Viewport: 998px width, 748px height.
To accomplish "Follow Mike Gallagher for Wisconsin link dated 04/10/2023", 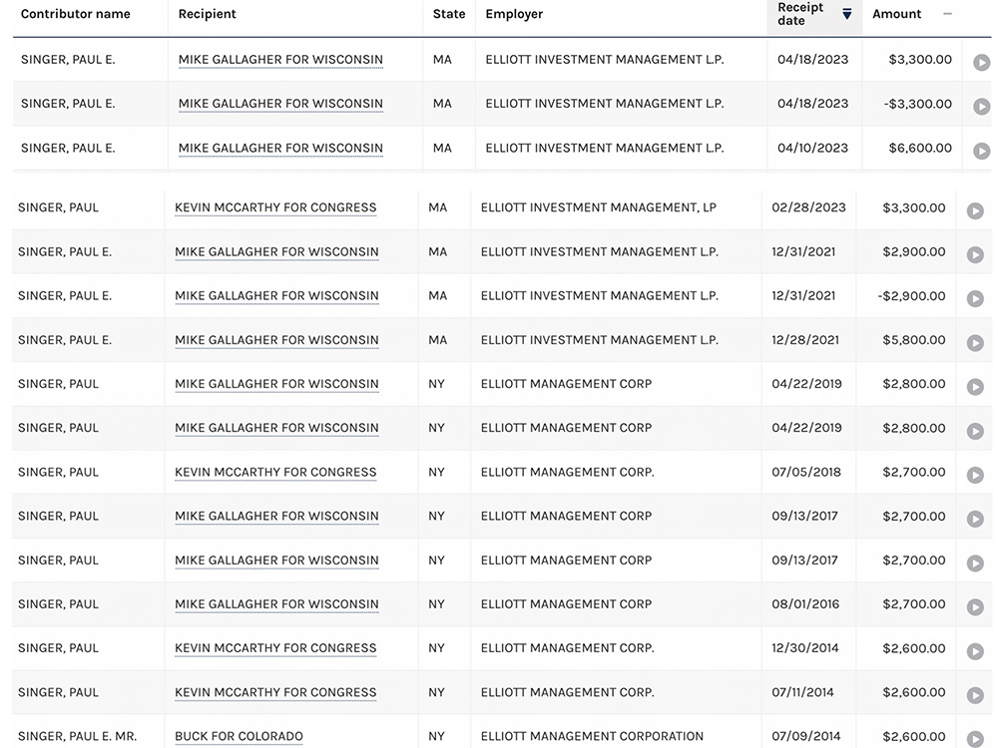I will click(x=280, y=148).
